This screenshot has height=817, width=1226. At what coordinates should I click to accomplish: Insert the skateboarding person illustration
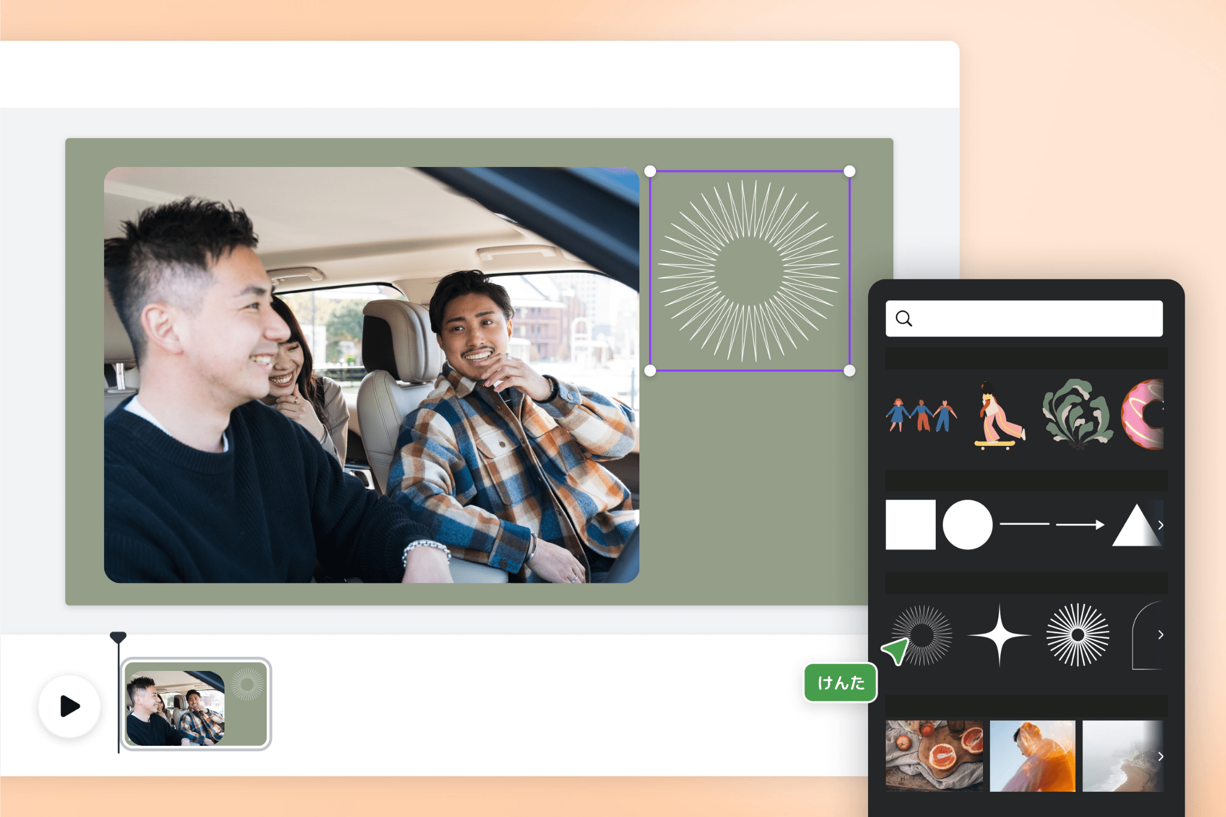[x=999, y=415]
